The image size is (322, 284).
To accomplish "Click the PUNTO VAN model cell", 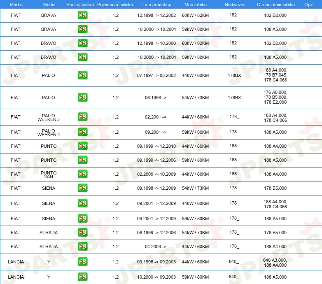I will coord(49,175).
